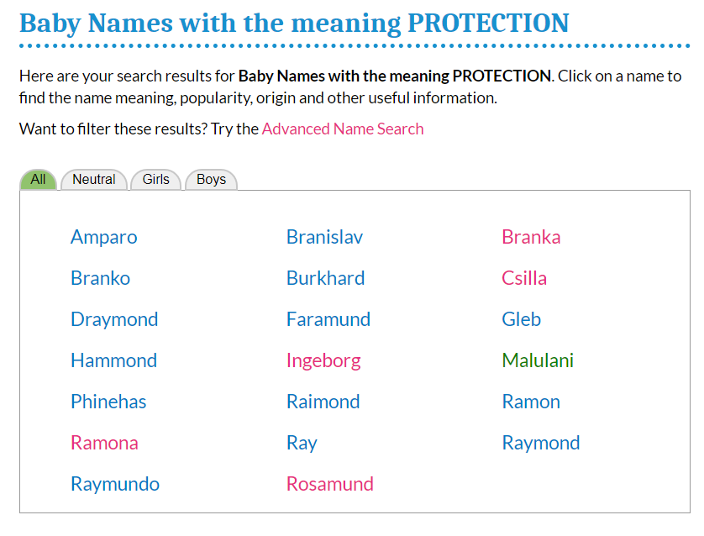Image resolution: width=704 pixels, height=536 pixels.
Task: Click the girl name Csilla
Action: pos(524,278)
